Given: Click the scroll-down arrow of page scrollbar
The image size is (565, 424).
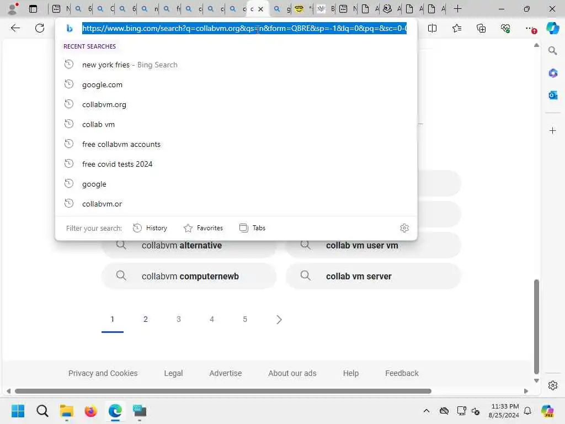Looking at the screenshot, I should [536, 381].
